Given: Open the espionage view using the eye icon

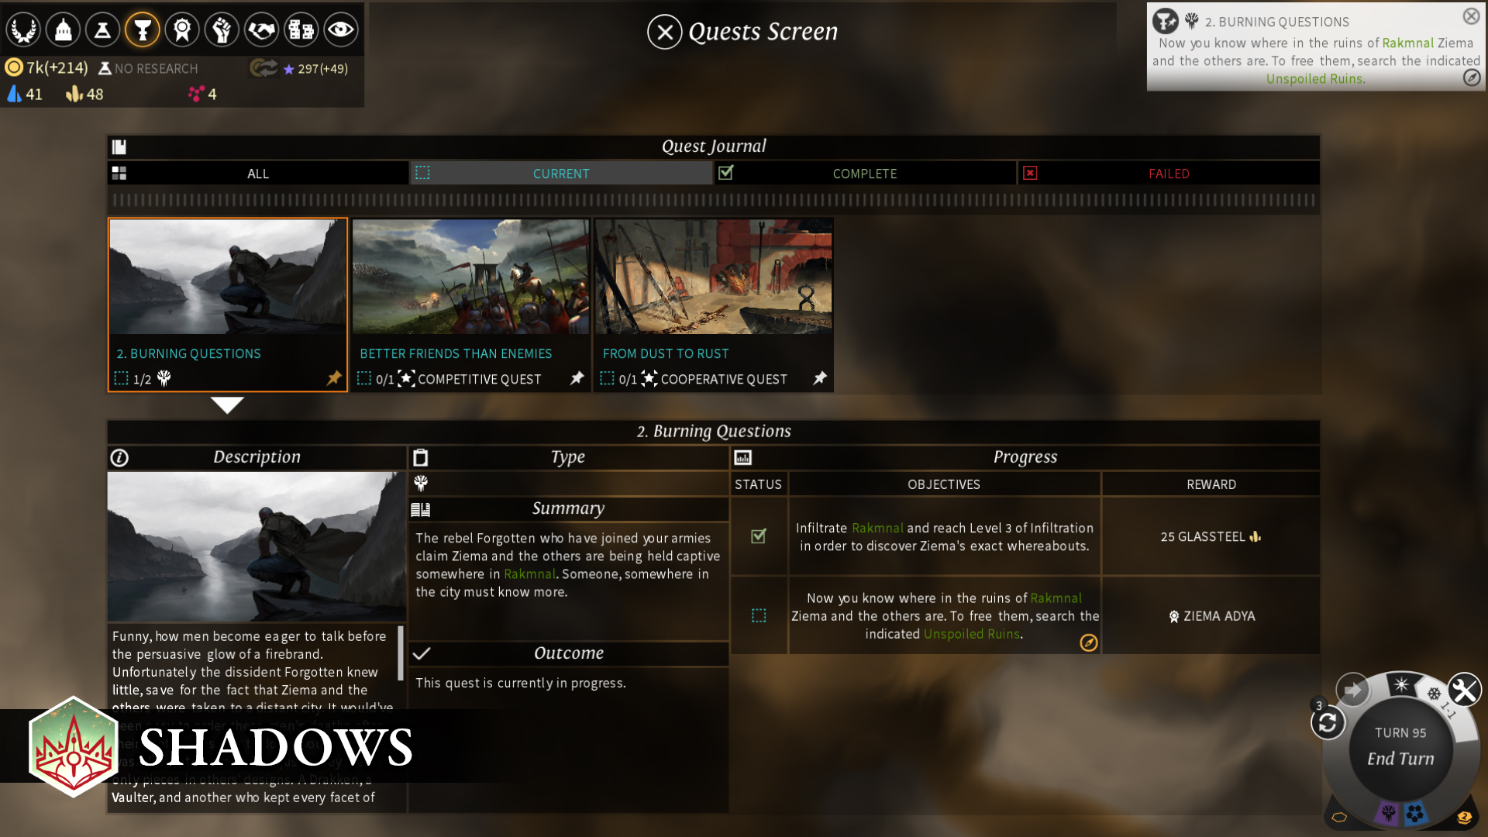Looking at the screenshot, I should (x=341, y=29).
